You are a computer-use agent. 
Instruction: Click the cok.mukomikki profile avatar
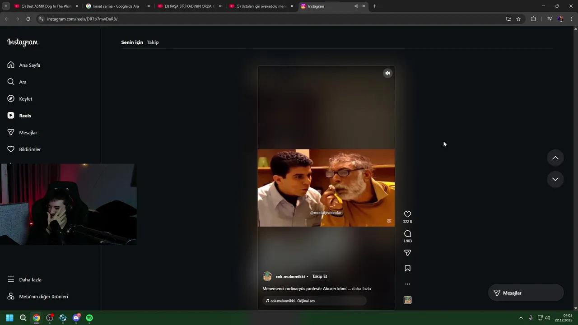point(267,276)
